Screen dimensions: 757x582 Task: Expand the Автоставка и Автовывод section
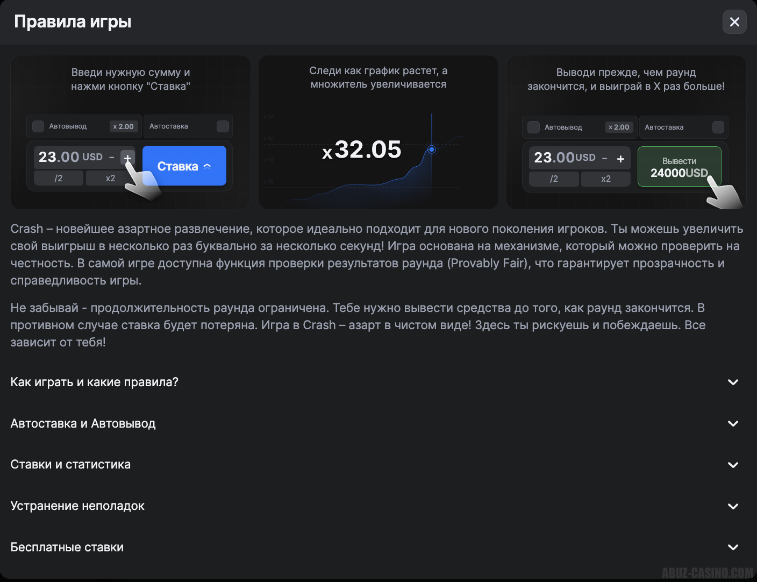732,423
